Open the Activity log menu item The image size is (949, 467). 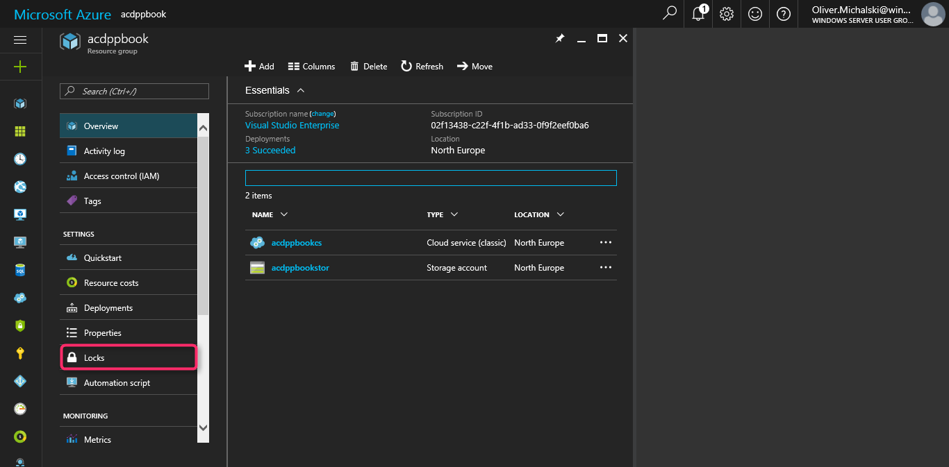(x=129, y=151)
